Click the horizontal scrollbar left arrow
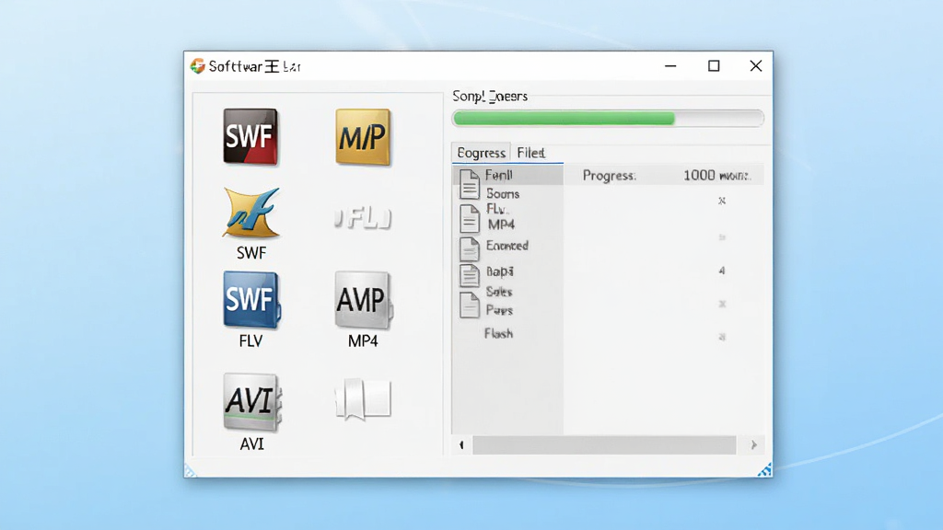The width and height of the screenshot is (943, 530). (461, 445)
